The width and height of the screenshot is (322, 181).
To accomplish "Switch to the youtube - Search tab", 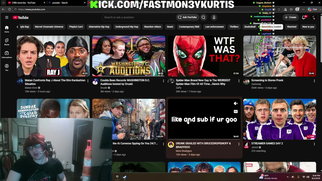I will point(66,3).
